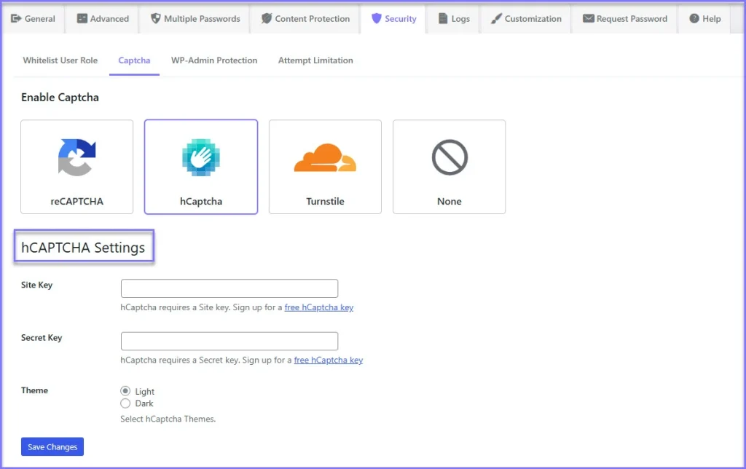746x469 pixels.
Task: Go to Attempt Limitation sub-tab
Action: 315,60
